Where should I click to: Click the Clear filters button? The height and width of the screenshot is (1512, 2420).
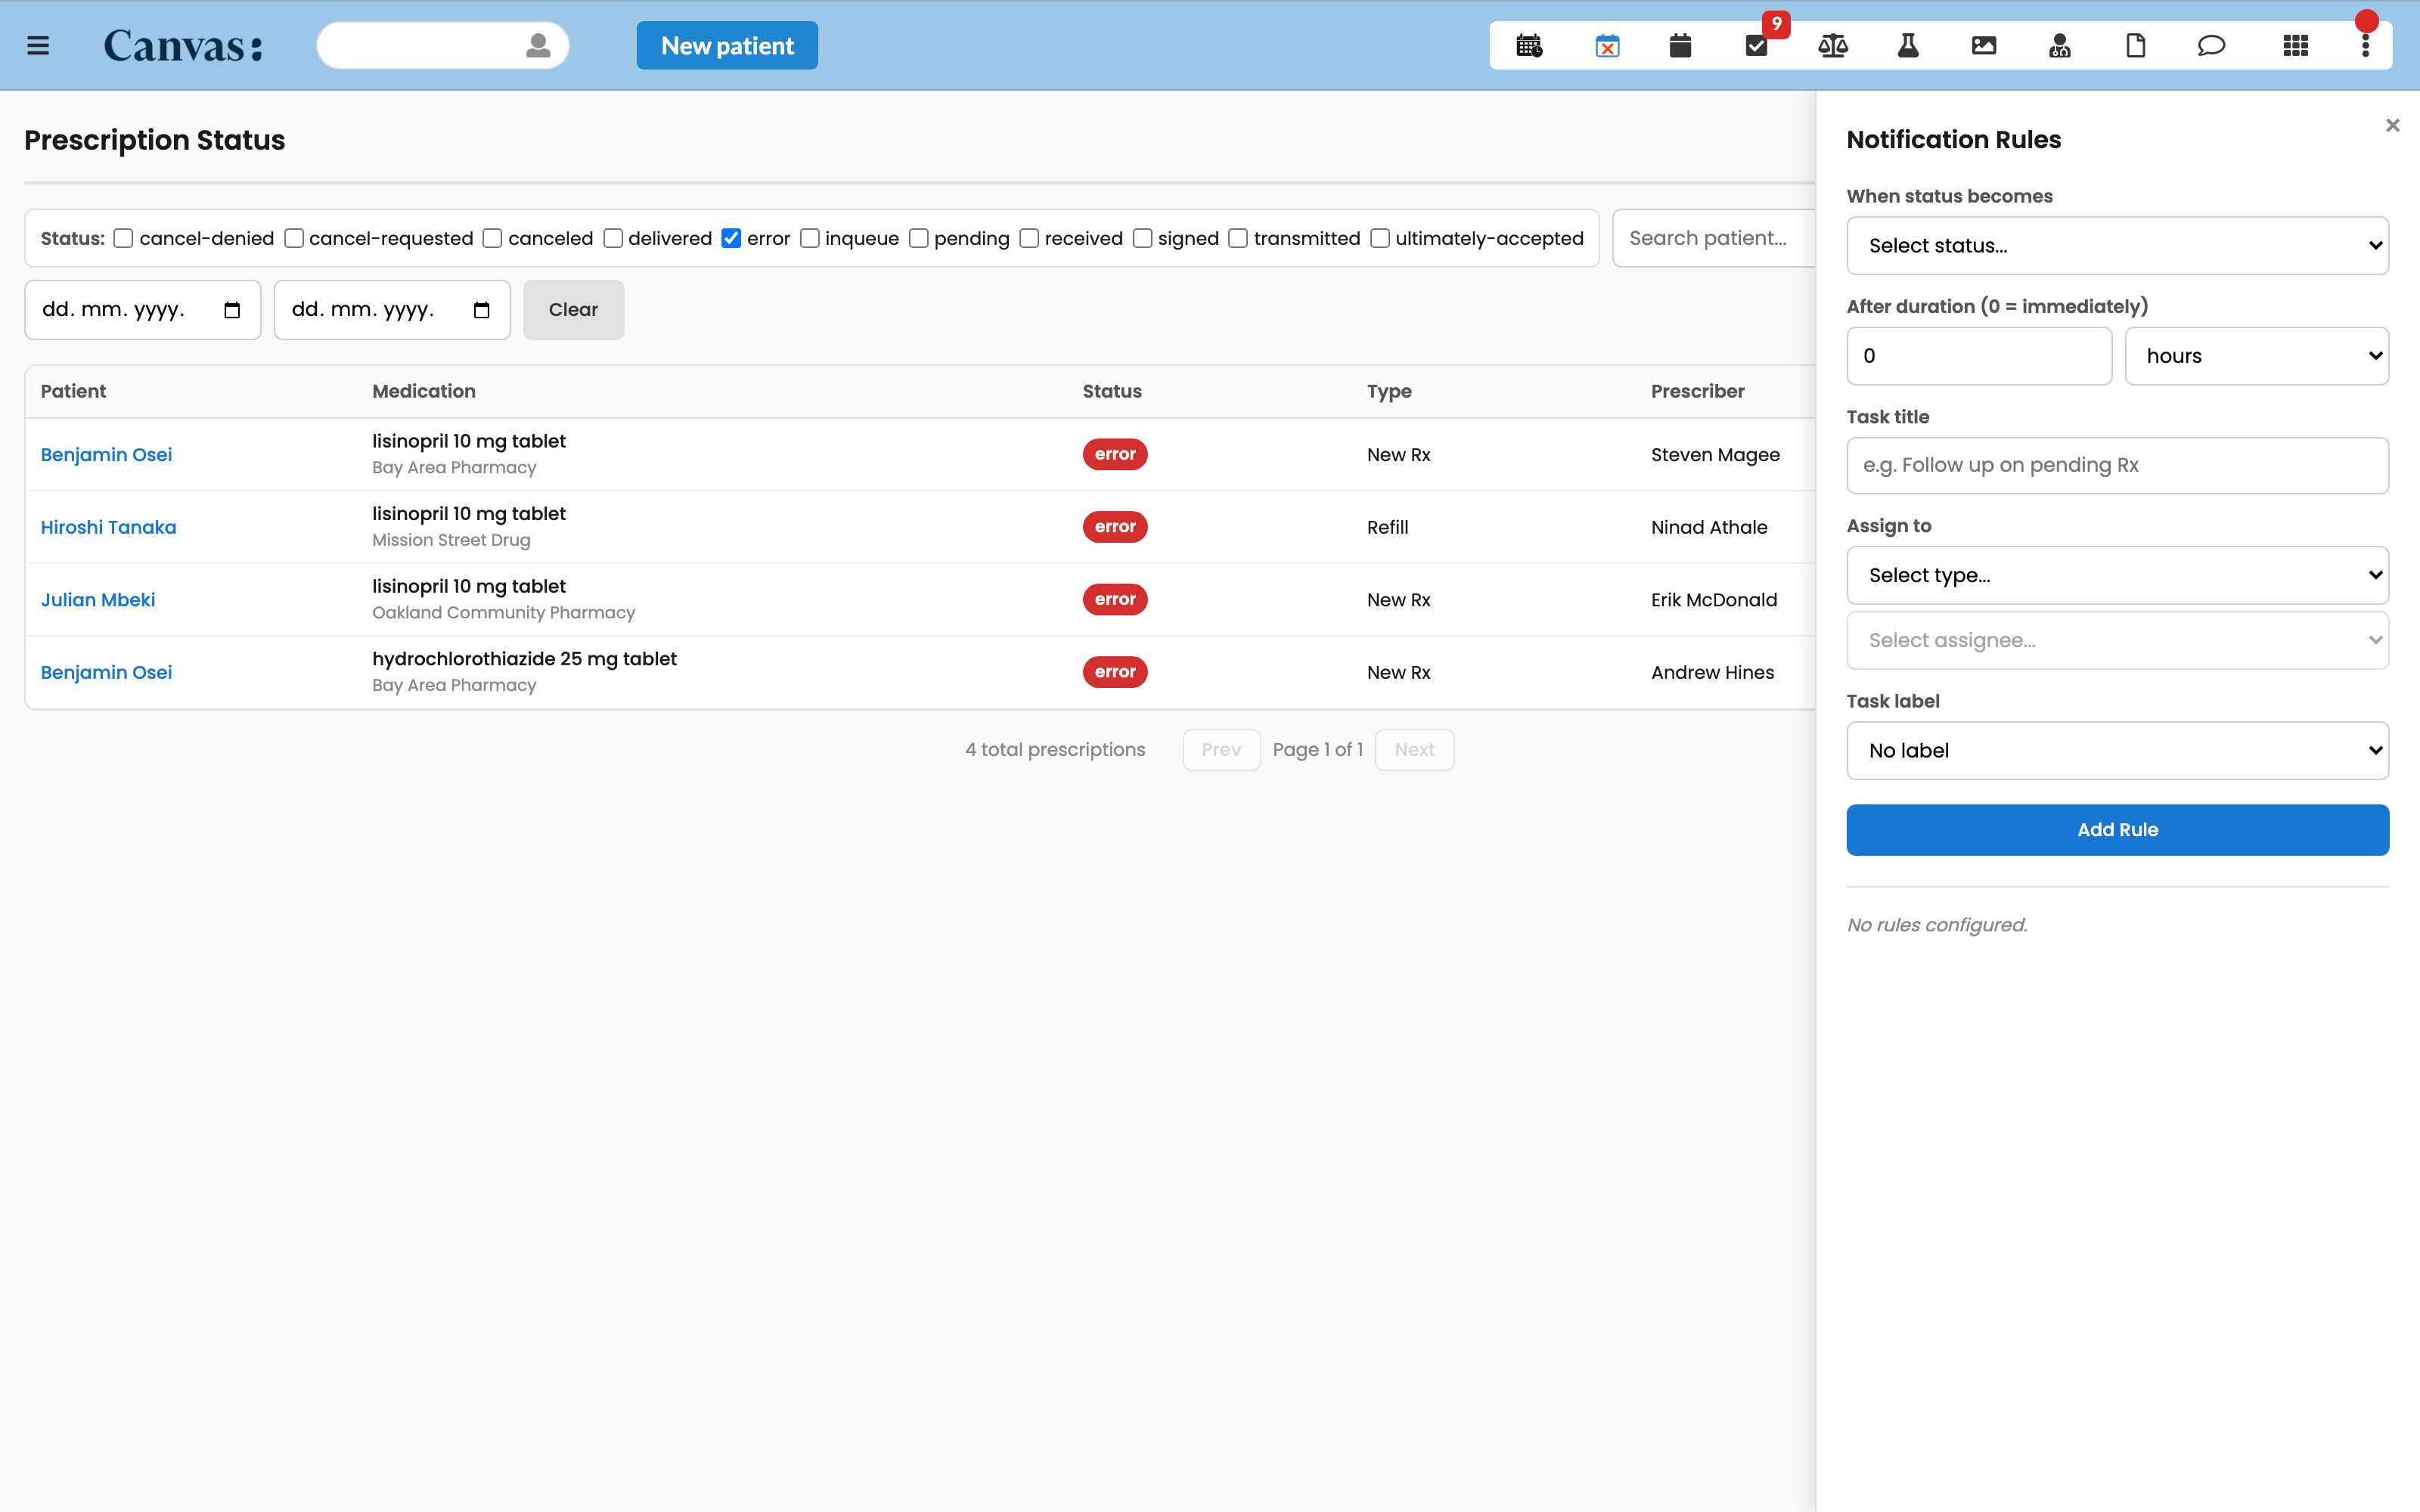(573, 310)
